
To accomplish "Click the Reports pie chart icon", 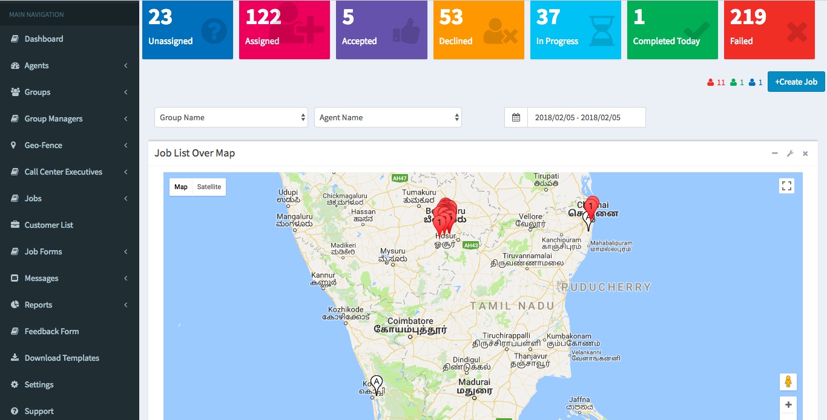I will pos(15,305).
